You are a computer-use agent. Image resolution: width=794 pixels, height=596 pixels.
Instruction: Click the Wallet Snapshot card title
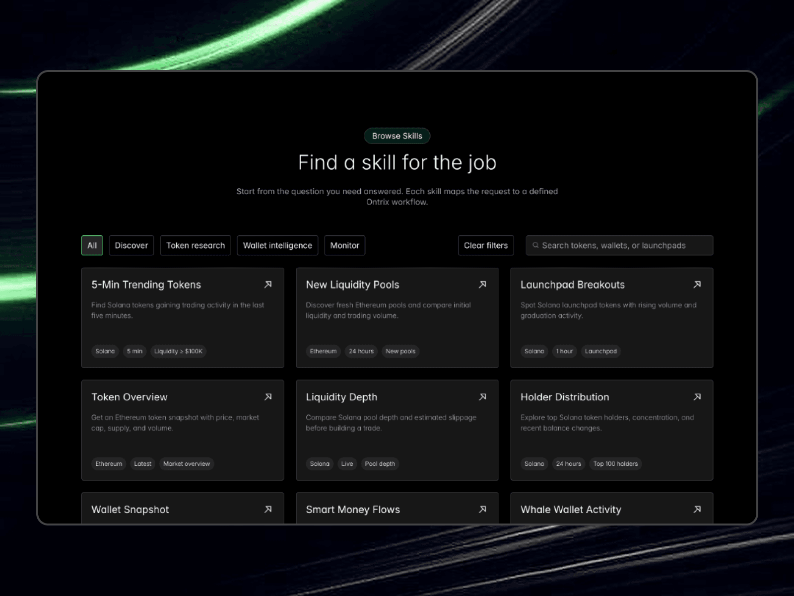tap(130, 510)
